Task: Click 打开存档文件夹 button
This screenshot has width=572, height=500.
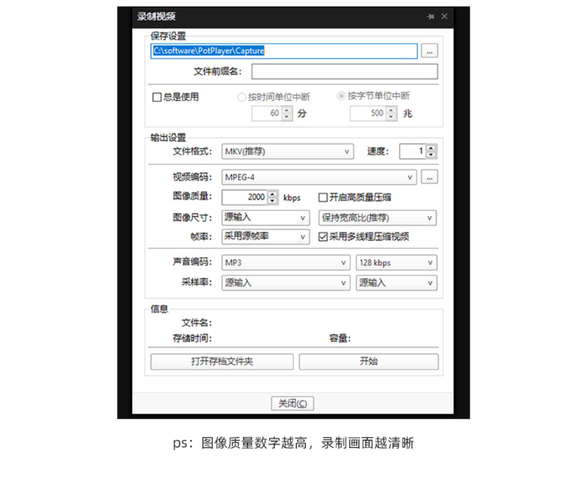Action: 222,361
